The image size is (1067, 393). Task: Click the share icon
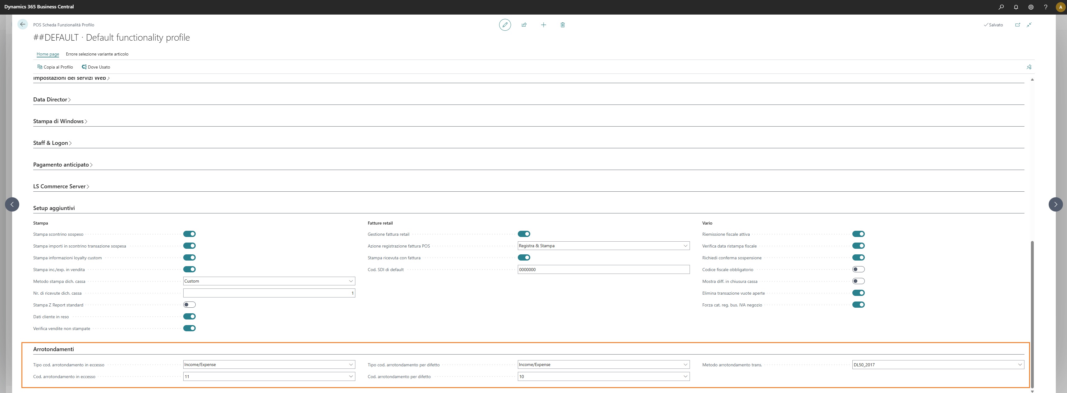(524, 25)
